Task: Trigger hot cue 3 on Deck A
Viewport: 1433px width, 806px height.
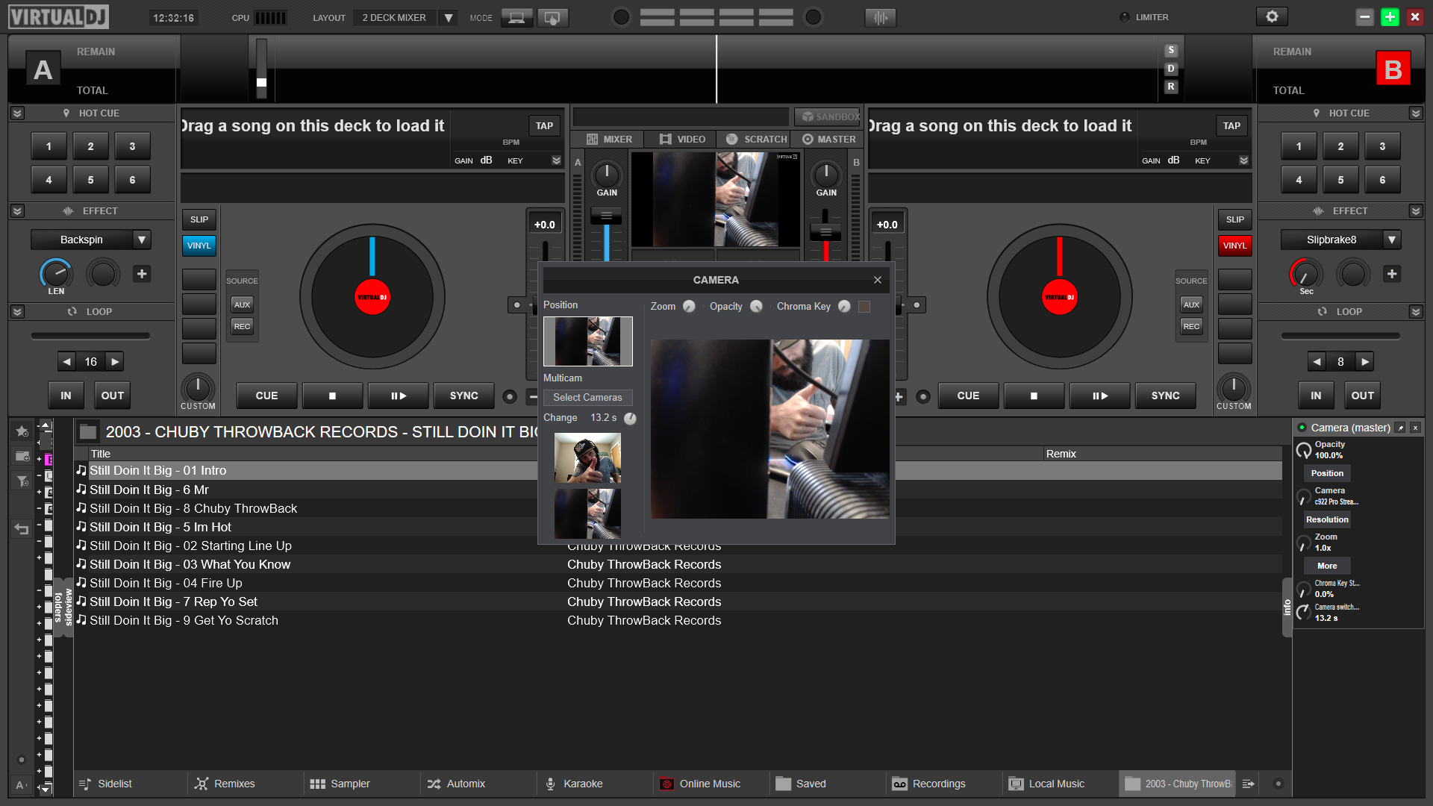Action: click(132, 146)
